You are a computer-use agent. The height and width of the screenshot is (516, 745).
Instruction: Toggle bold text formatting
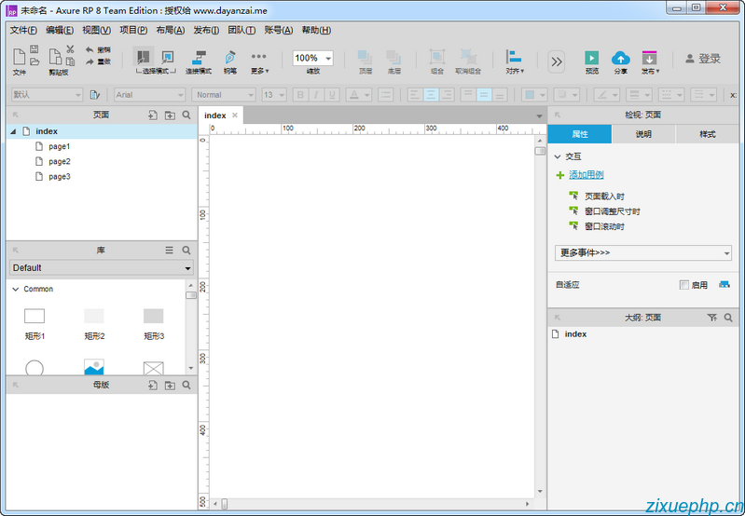tap(300, 95)
